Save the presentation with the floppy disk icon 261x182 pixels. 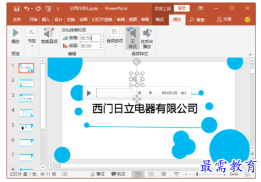tap(16, 8)
